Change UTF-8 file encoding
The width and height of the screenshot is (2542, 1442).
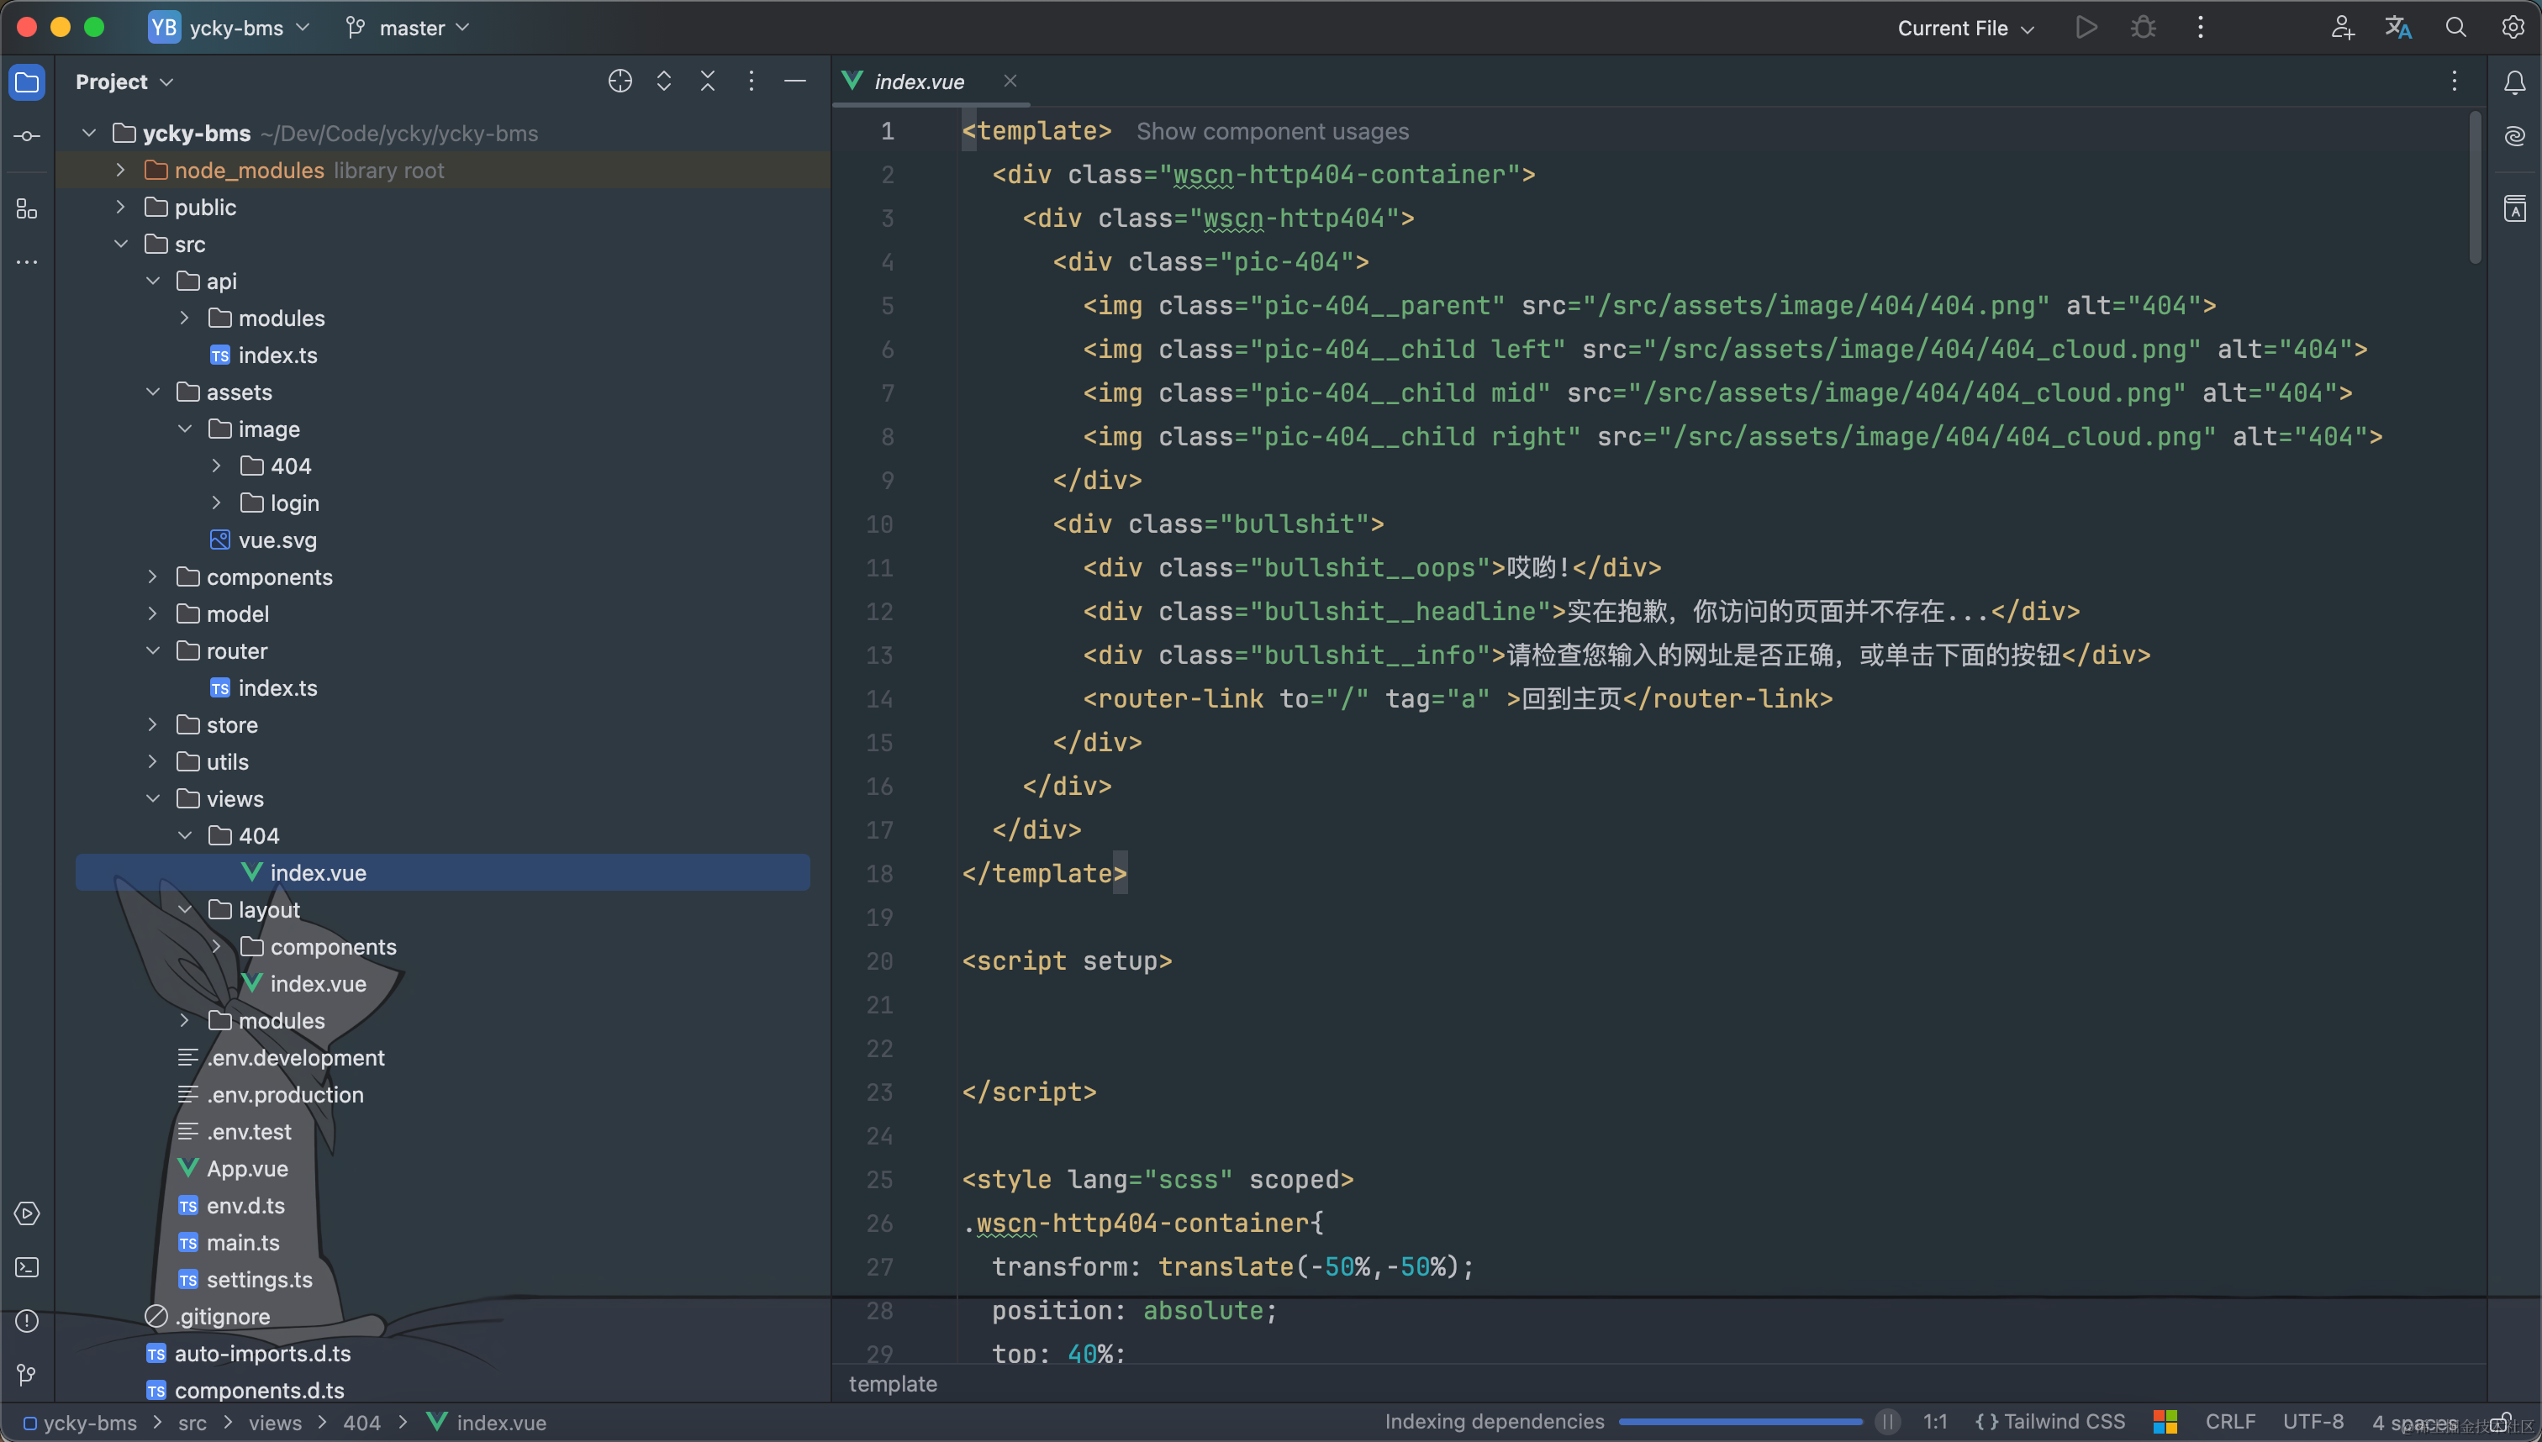pyautogui.click(x=2313, y=1422)
